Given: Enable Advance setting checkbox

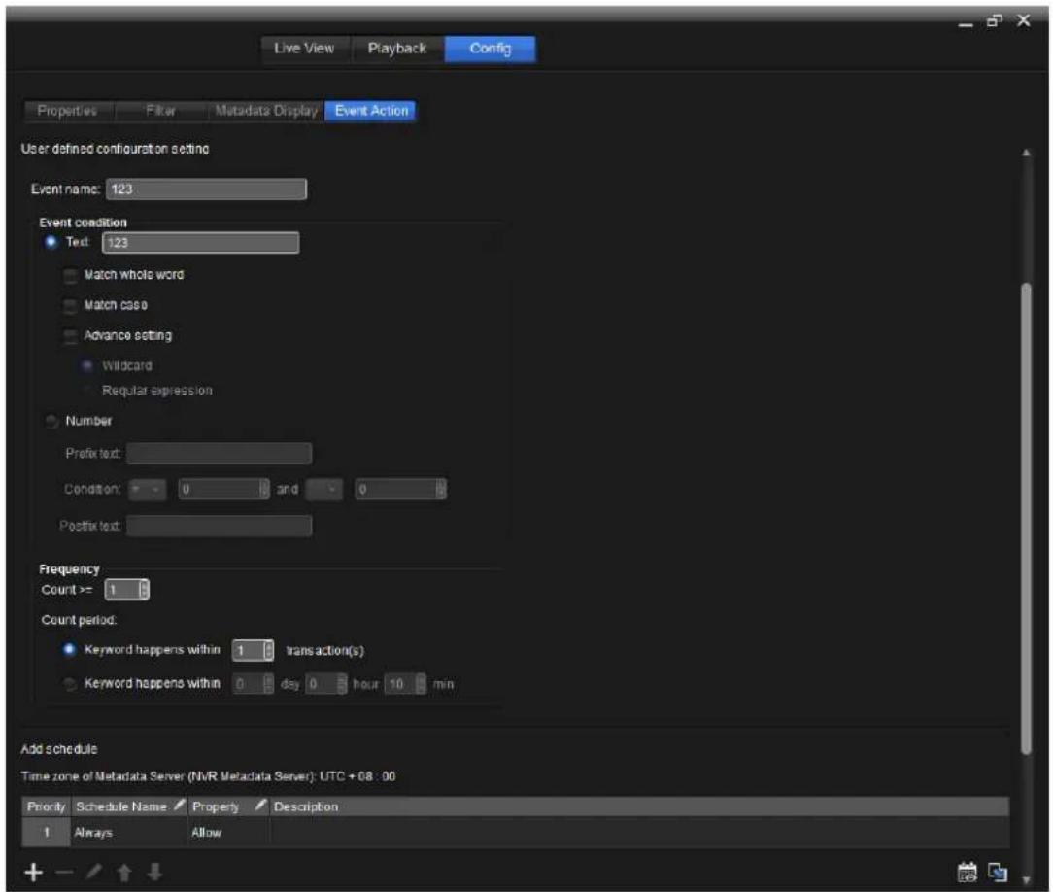Looking at the screenshot, I should click(70, 336).
